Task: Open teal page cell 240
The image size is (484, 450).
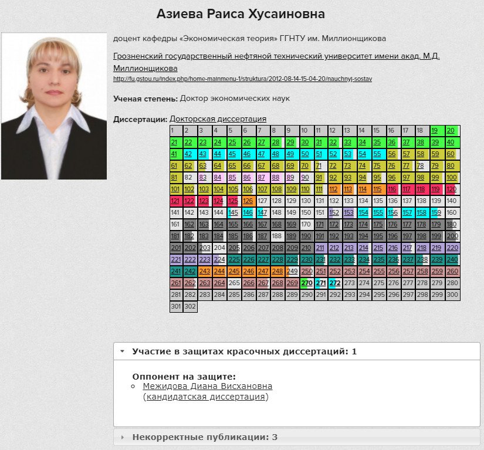Action: pos(452,259)
